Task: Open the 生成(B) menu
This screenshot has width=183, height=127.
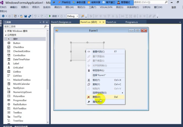Action: (x=47, y=7)
